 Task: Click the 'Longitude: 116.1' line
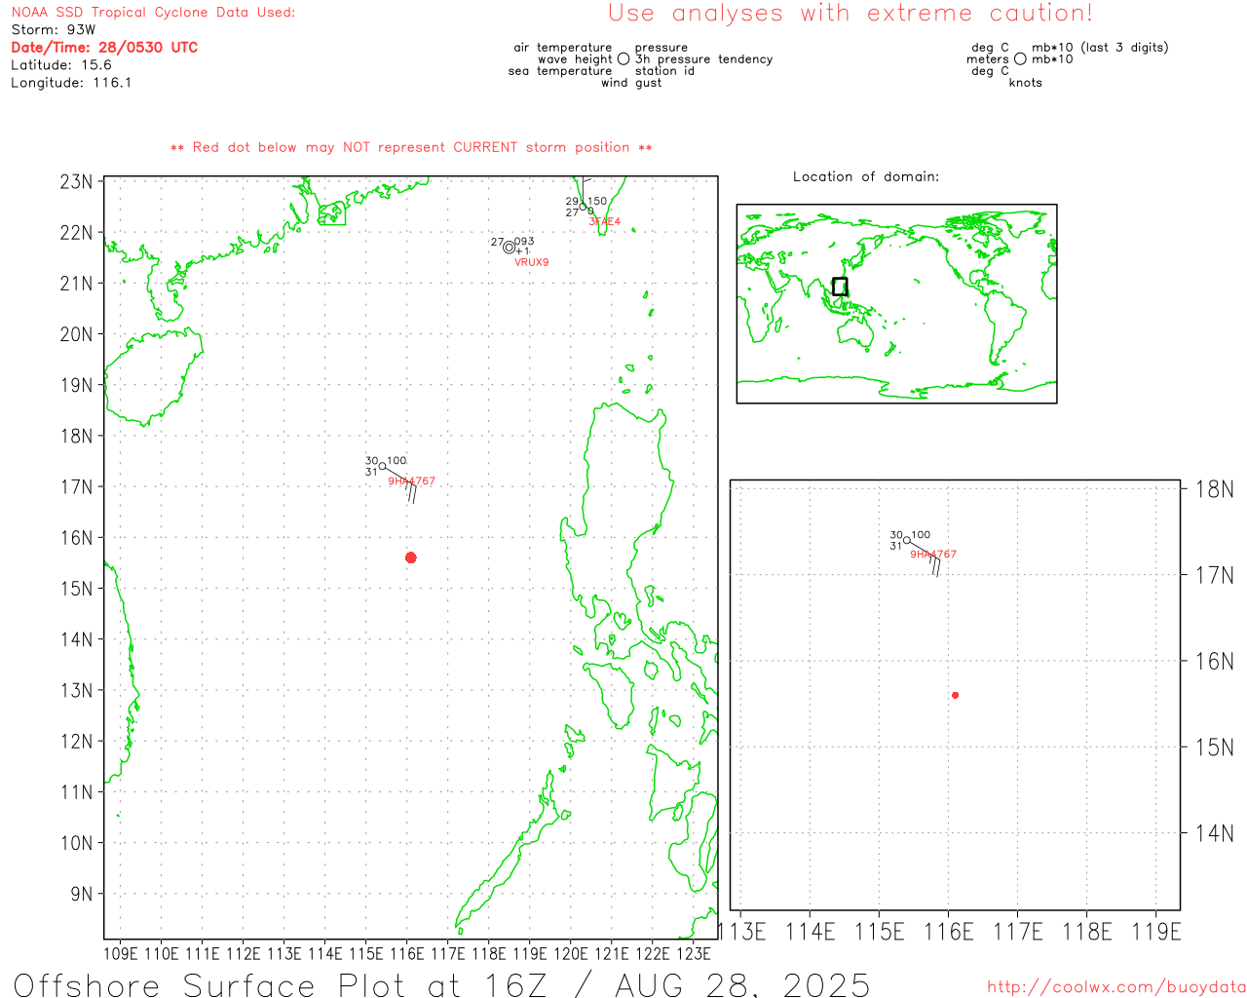click(x=71, y=83)
